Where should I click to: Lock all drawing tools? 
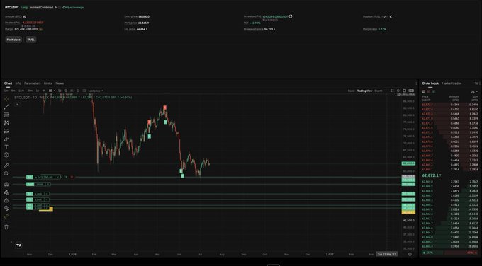click(6, 200)
